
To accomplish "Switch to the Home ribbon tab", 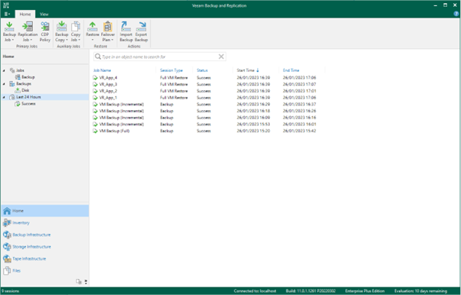I will click(x=25, y=14).
